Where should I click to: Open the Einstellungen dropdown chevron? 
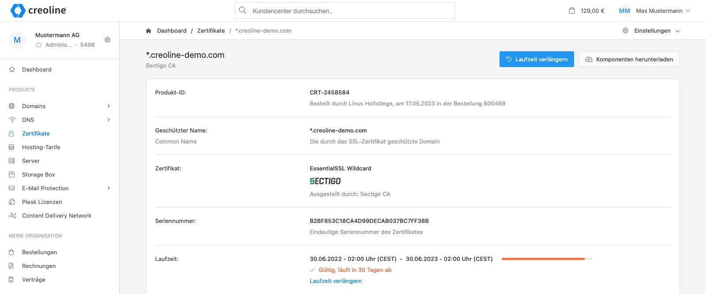point(678,31)
